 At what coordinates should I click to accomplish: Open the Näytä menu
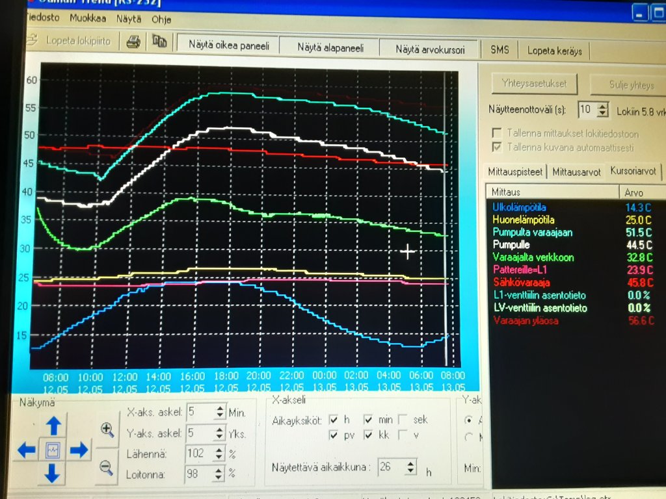129,19
